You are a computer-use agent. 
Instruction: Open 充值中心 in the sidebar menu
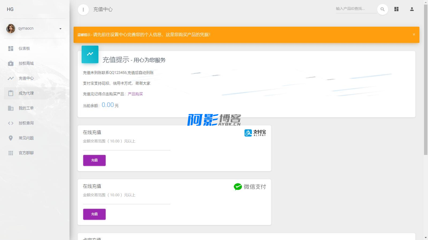coord(26,78)
